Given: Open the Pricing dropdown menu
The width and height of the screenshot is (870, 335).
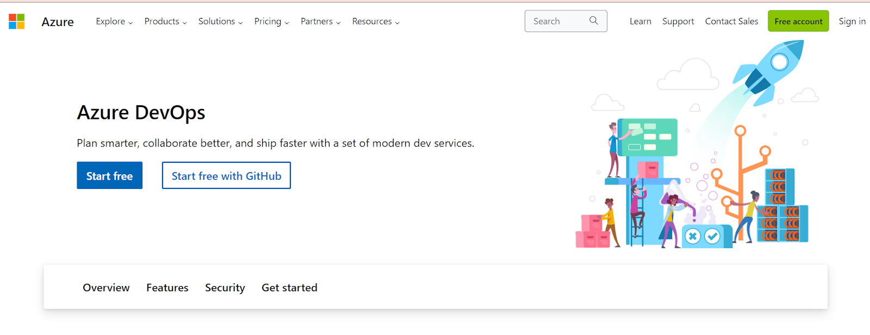Looking at the screenshot, I should (271, 22).
